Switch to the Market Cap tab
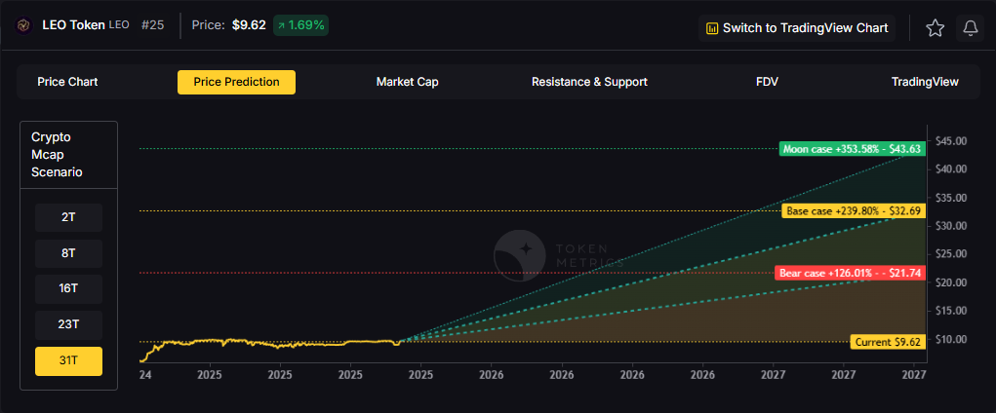This screenshot has height=413, width=996. pos(407,82)
